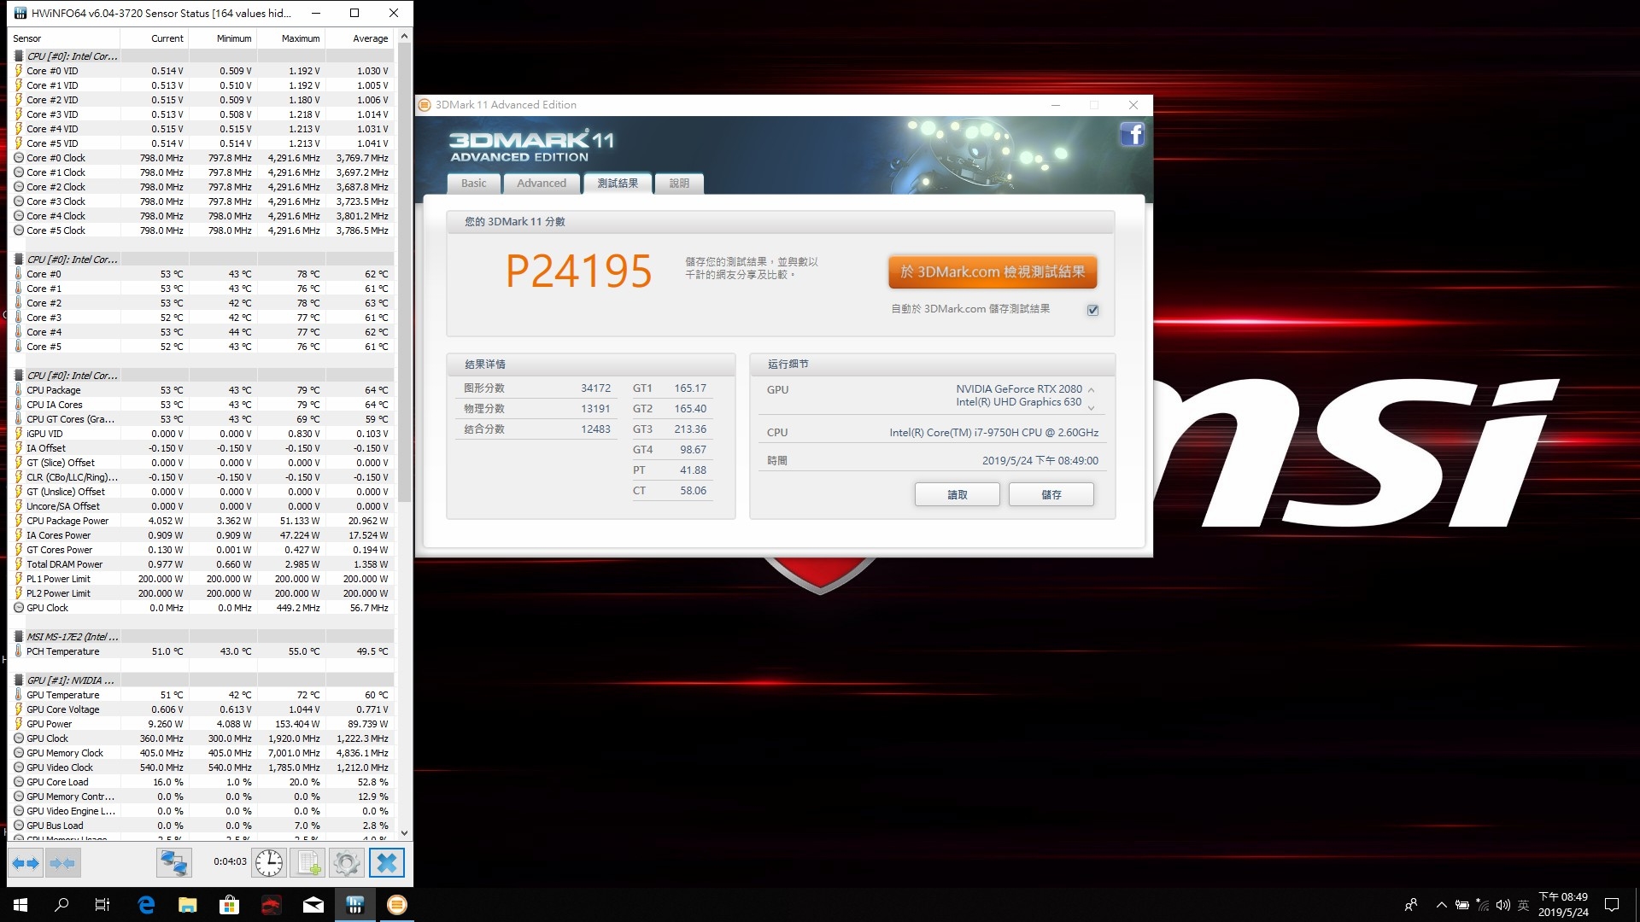Click the Sensor column header
The width and height of the screenshot is (1640, 922).
click(64, 38)
